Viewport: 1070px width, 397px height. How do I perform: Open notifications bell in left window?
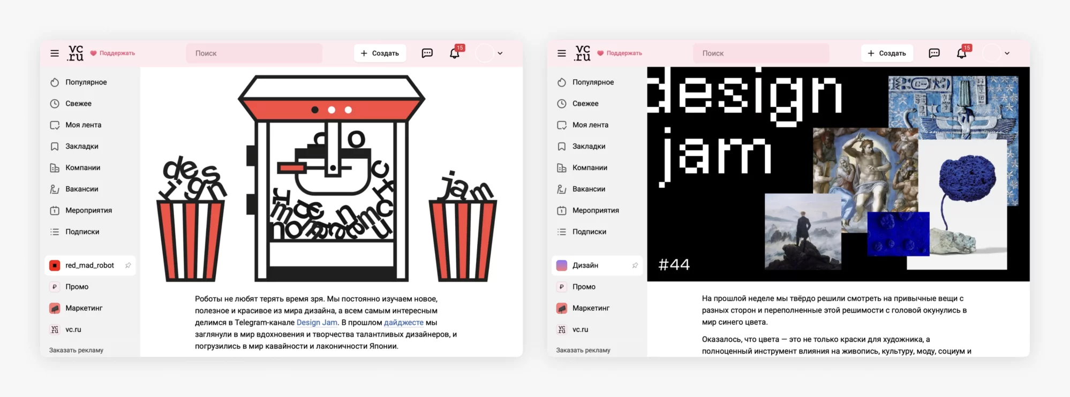[x=455, y=53]
